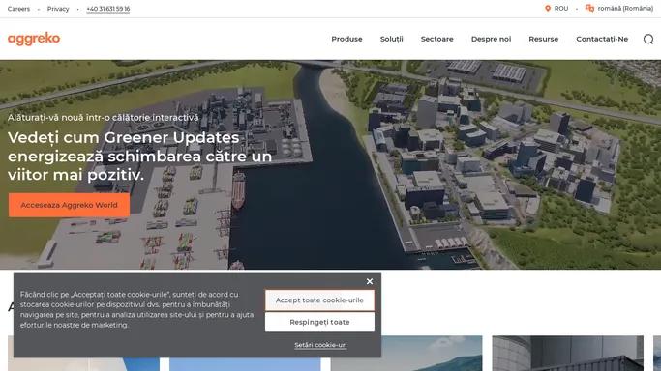The width and height of the screenshot is (661, 371).
Task: Open the Soluții menu
Action: 391,39
